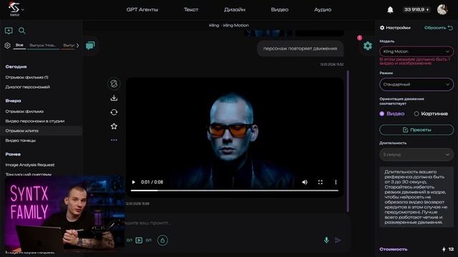Click the Сбросить reset link
Image resolution: width=458 pixels, height=257 pixels.
tap(439, 28)
